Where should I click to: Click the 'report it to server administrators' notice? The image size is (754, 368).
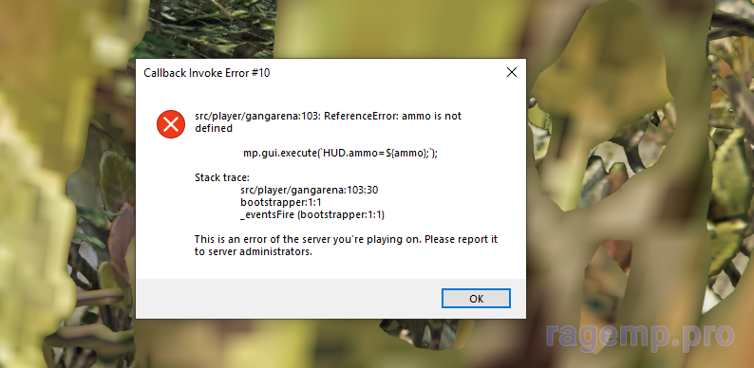click(x=346, y=245)
